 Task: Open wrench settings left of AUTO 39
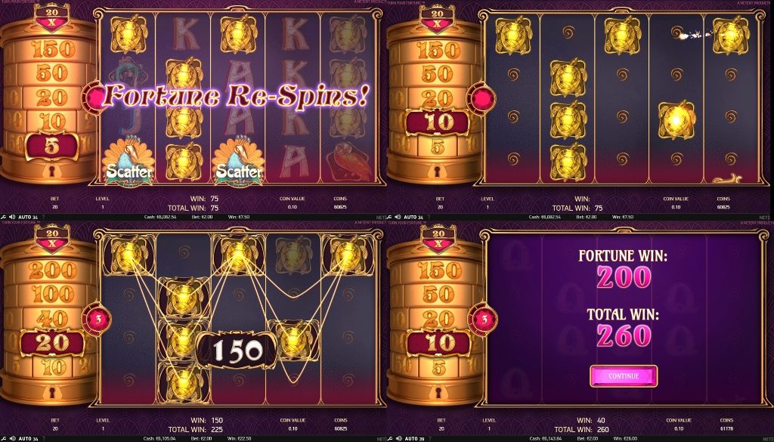391,438
